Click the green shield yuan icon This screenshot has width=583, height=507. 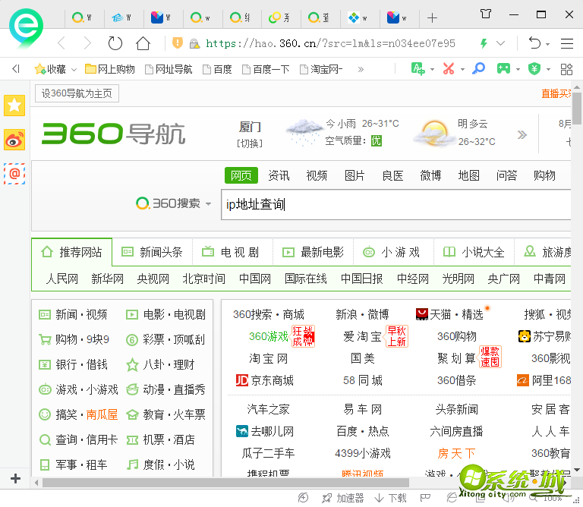[534, 69]
